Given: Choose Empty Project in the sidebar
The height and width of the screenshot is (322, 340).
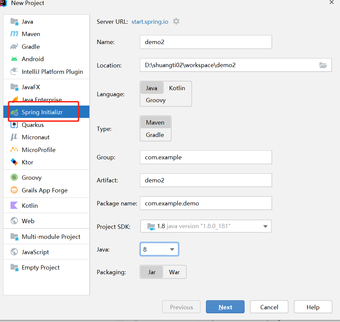Looking at the screenshot, I should [x=40, y=268].
